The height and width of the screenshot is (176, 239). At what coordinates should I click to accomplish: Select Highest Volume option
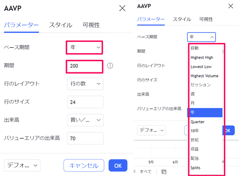pos(205,76)
